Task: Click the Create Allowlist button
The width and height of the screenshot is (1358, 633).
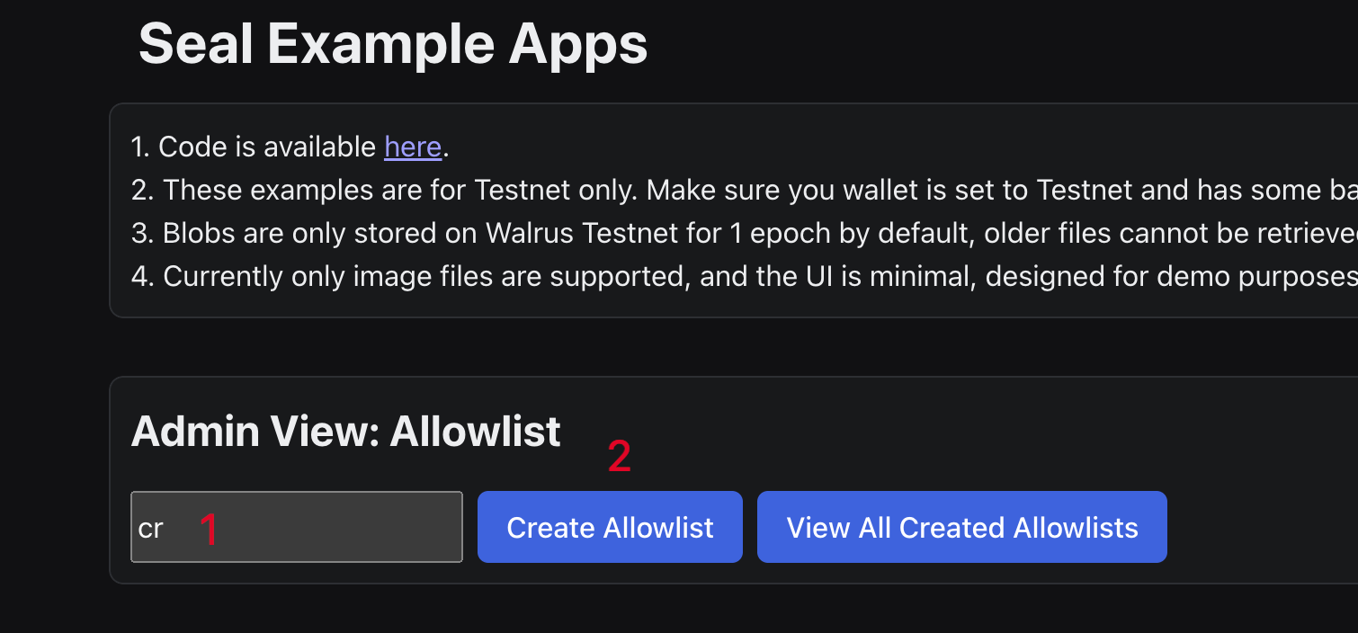Action: [x=610, y=528]
